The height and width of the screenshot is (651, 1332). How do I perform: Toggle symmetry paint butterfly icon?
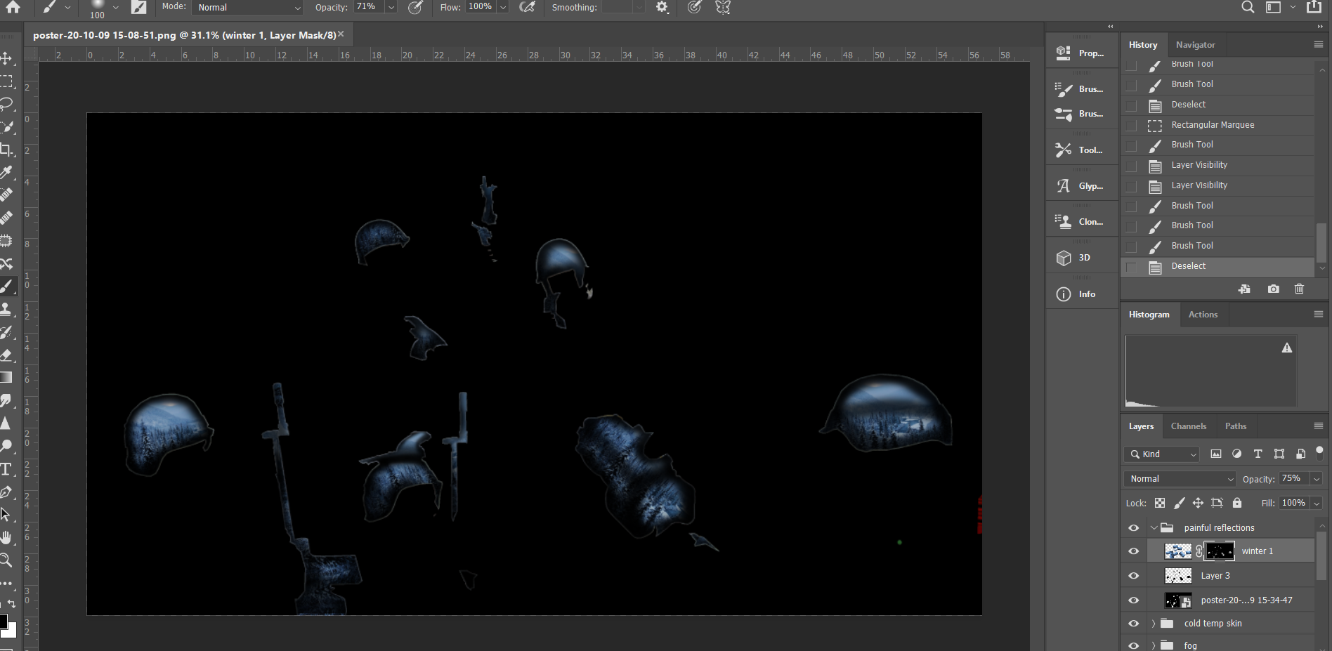[722, 7]
